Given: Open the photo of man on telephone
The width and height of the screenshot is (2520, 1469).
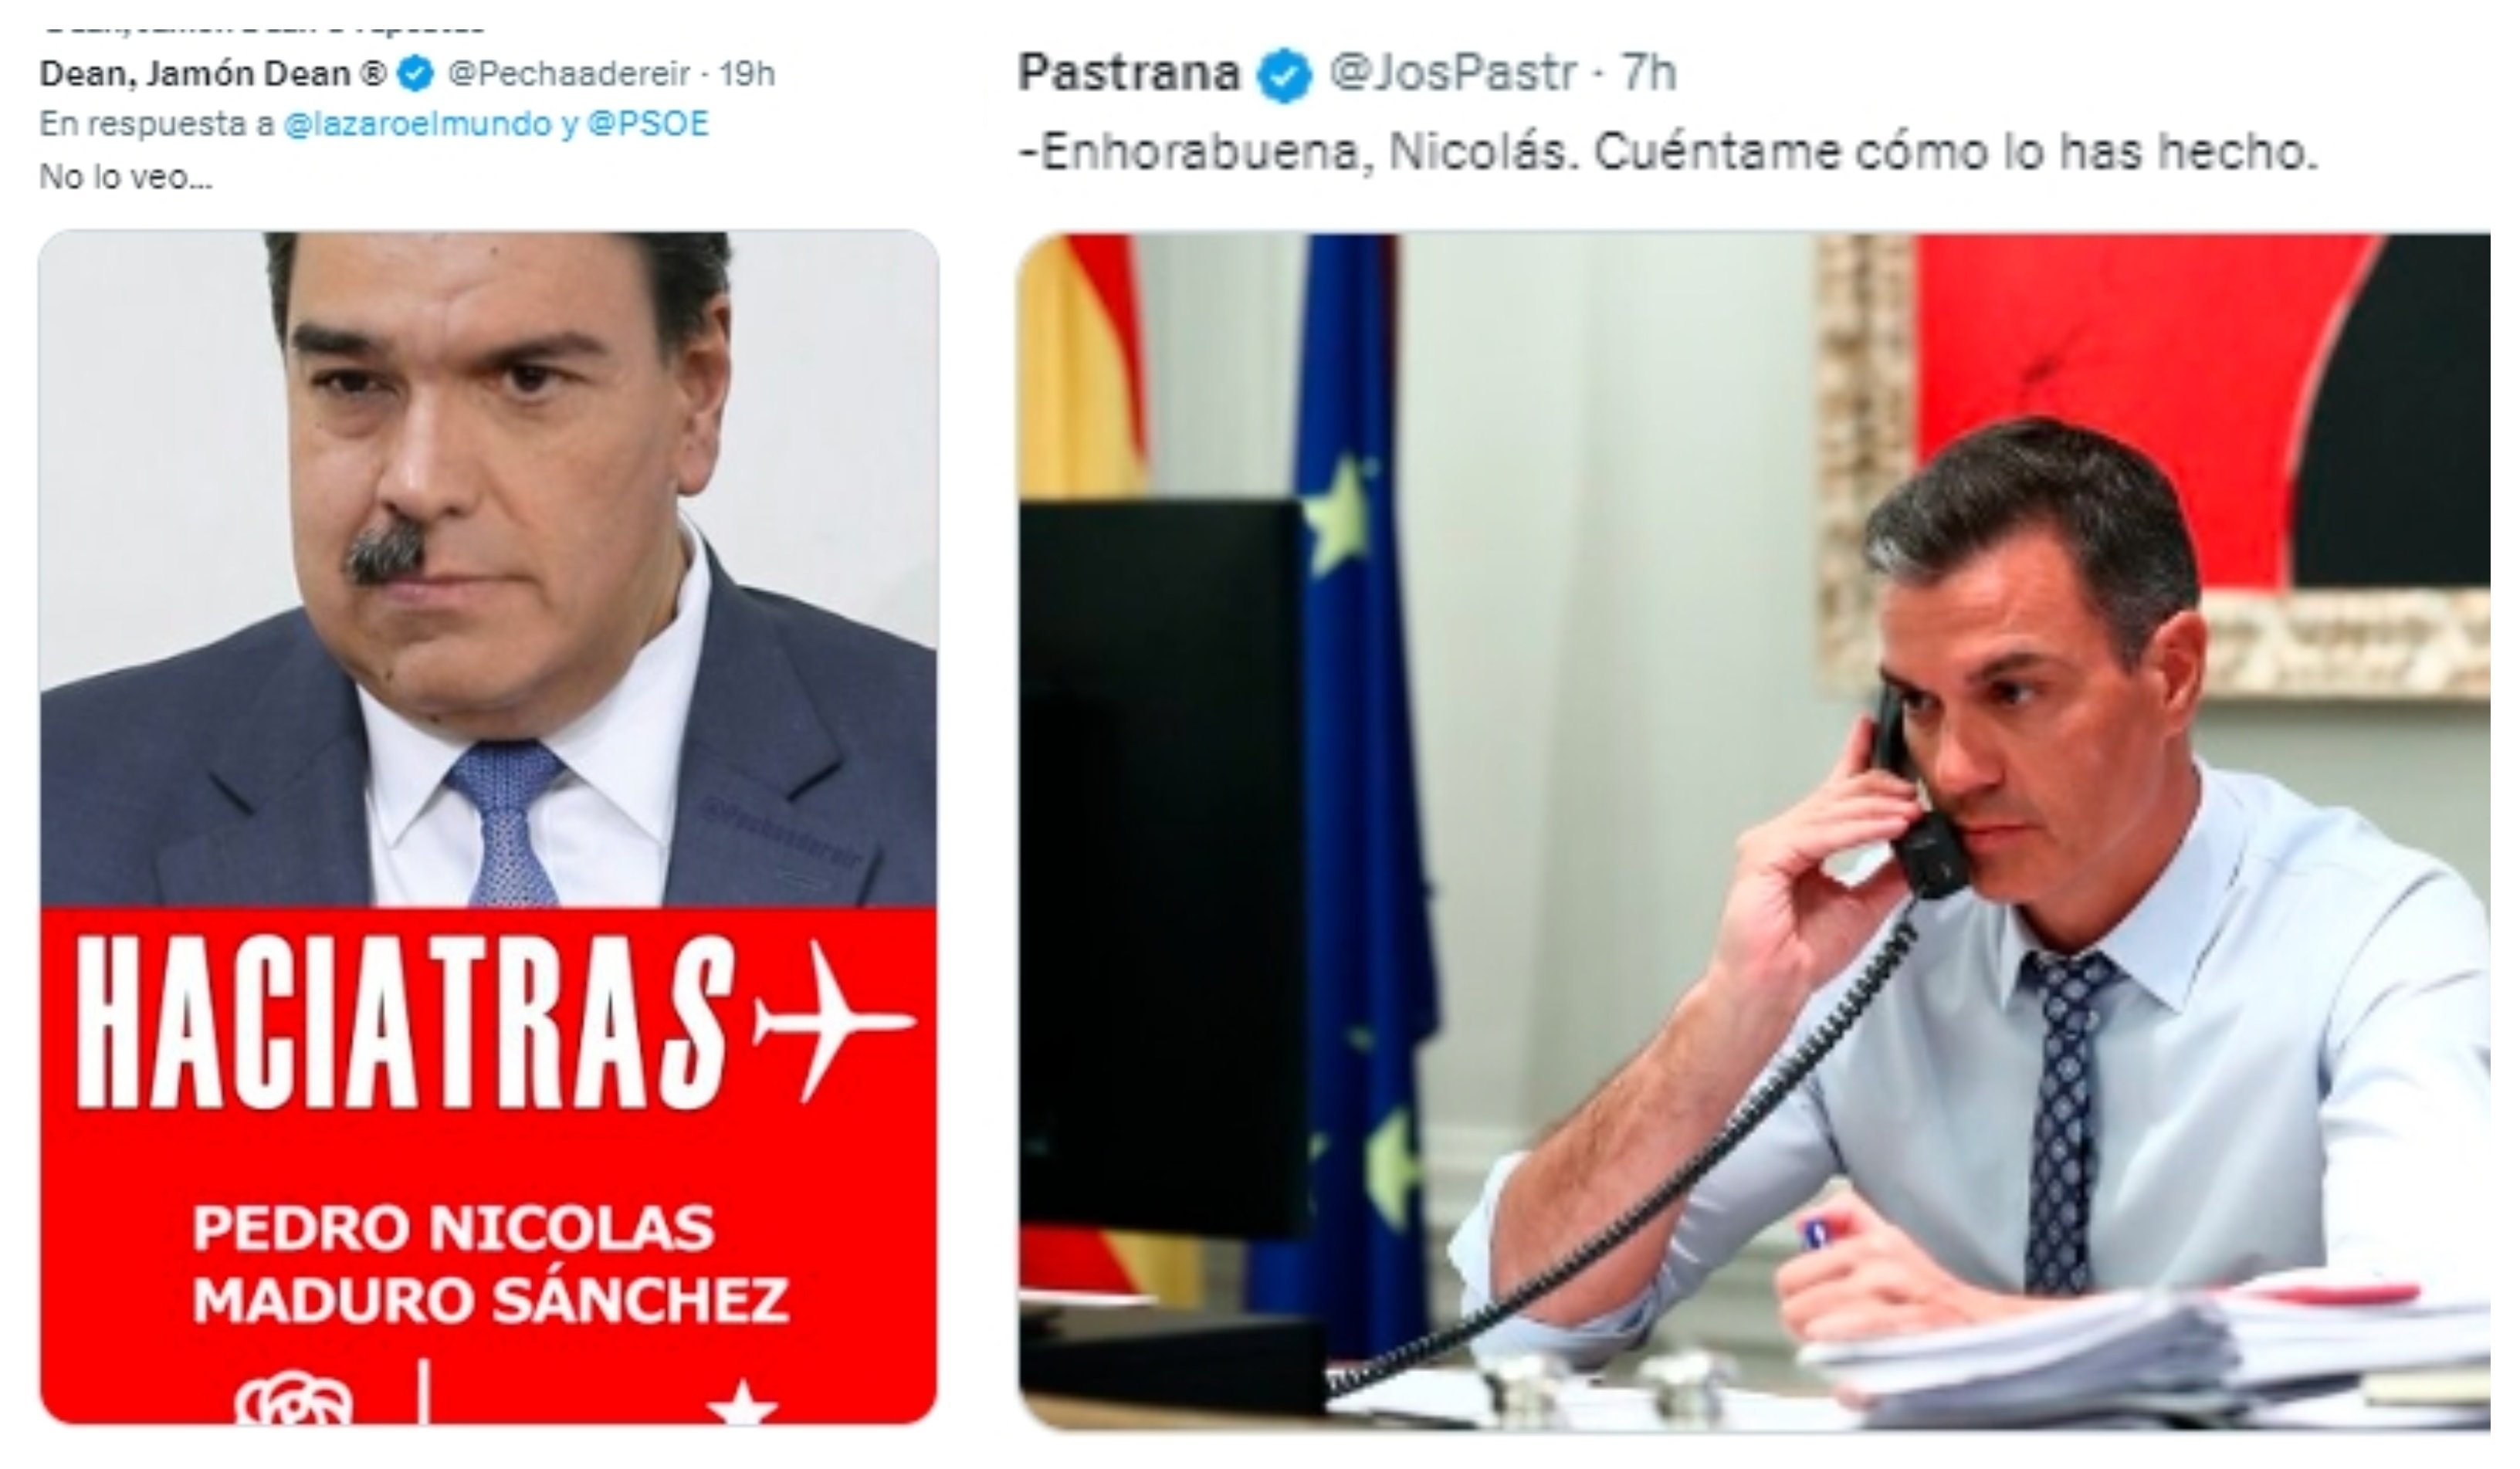Looking at the screenshot, I should click(x=1754, y=830).
